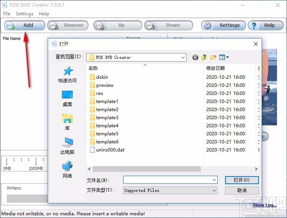Click the Writers drive selection box

[27, 198]
